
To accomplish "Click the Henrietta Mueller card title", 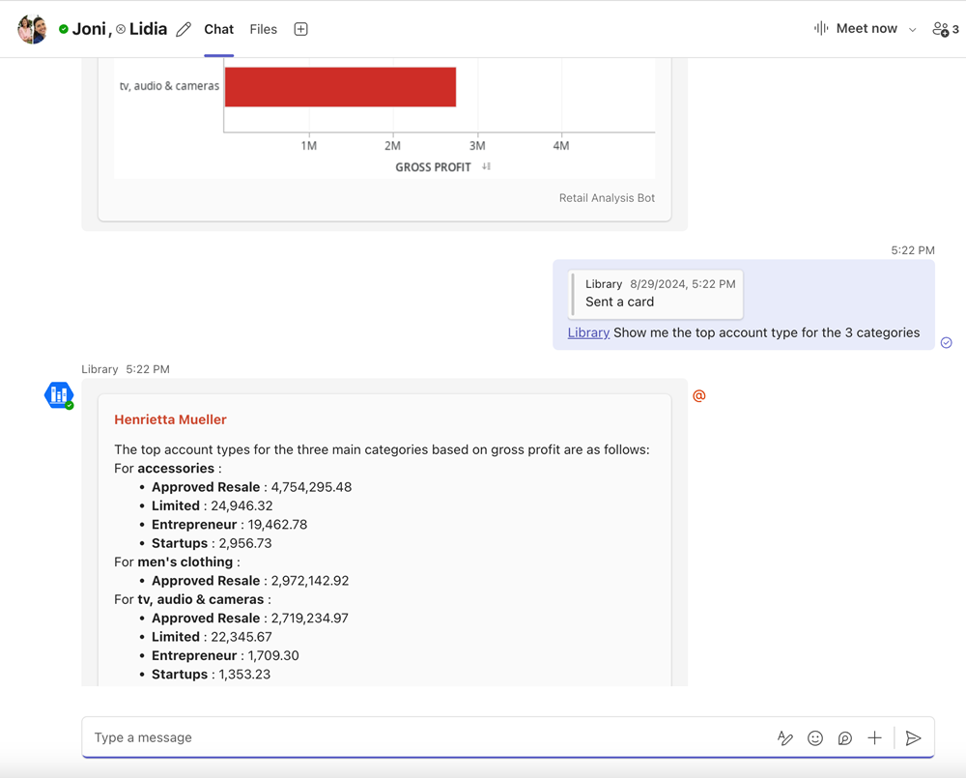I will [170, 419].
